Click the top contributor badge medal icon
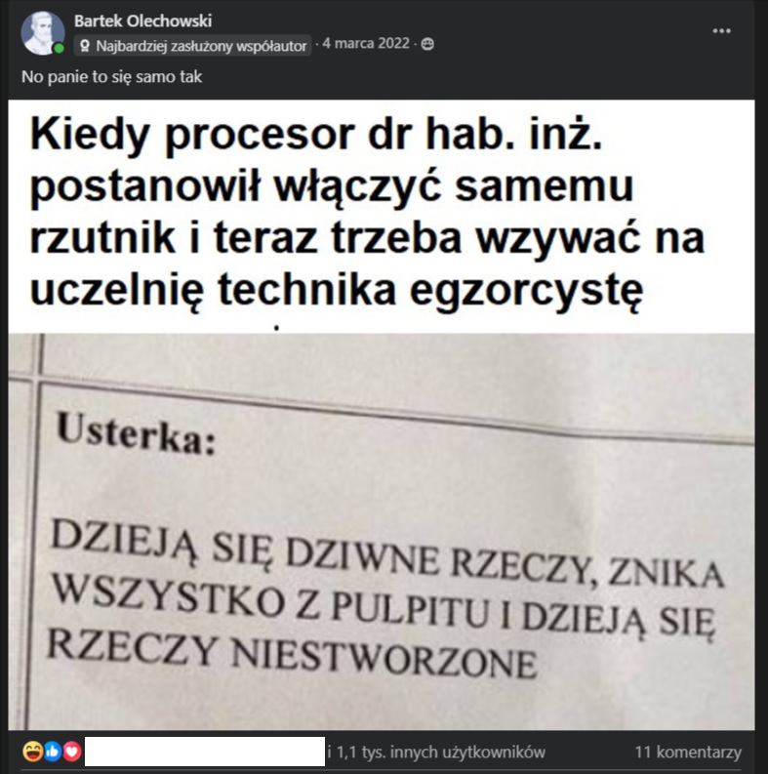Screen dimensions: 768x774 tap(84, 46)
